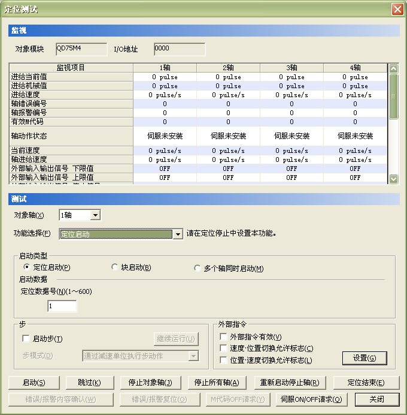The height and width of the screenshot is (415, 407).
Task: Select 定位启动(P) radio button
Action: point(26,267)
